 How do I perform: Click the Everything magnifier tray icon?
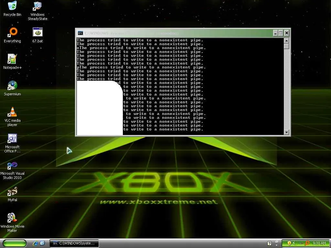tap(307, 243)
